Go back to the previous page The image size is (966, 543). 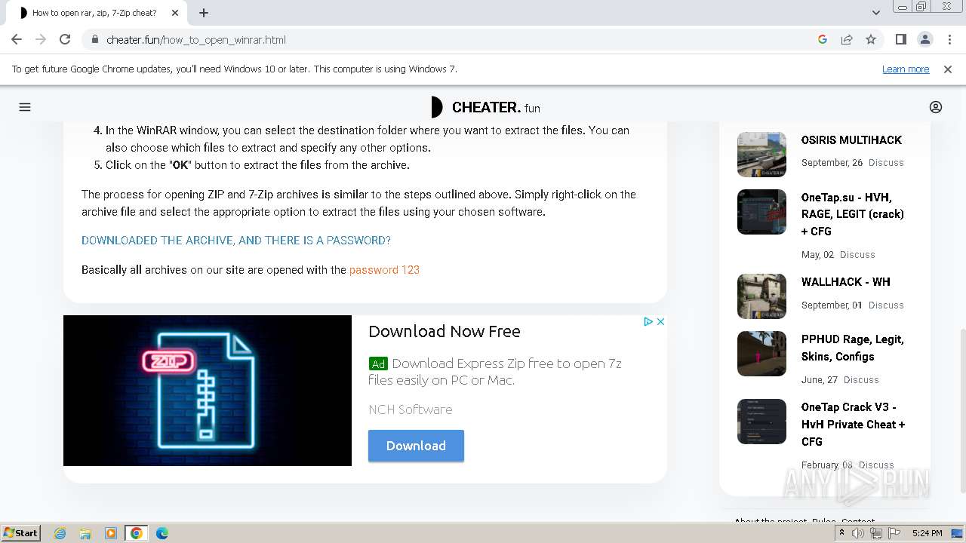(17, 39)
